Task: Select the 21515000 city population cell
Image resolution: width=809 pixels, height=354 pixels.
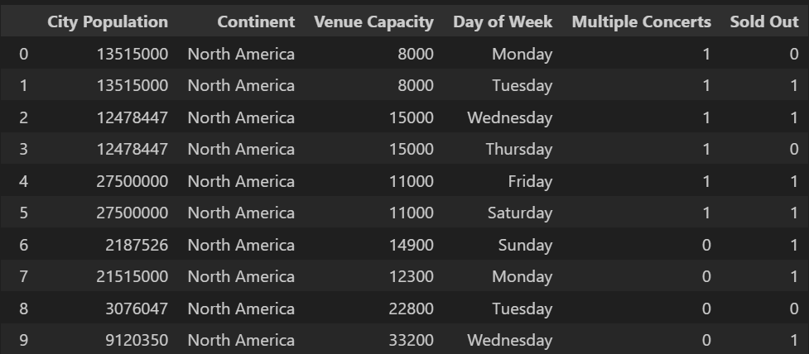Action: [x=132, y=277]
